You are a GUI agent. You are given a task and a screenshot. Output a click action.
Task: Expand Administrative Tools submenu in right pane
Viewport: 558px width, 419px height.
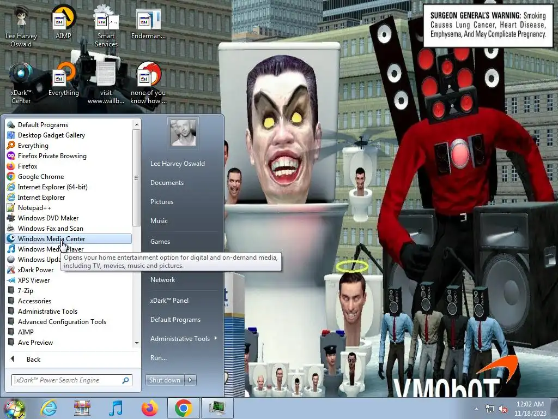(184, 338)
